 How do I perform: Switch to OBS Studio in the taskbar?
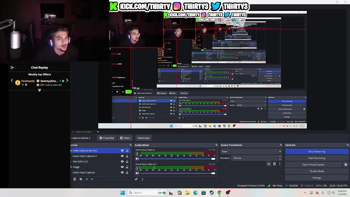tap(227, 193)
